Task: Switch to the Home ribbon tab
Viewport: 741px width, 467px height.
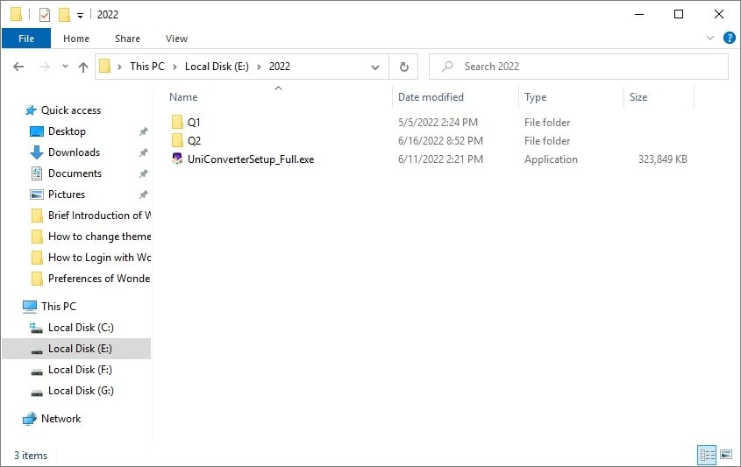Action: pyautogui.click(x=76, y=39)
